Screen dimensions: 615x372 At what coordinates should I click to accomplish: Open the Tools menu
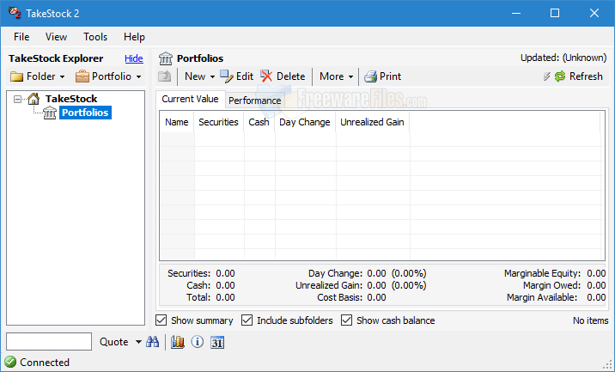pos(95,37)
